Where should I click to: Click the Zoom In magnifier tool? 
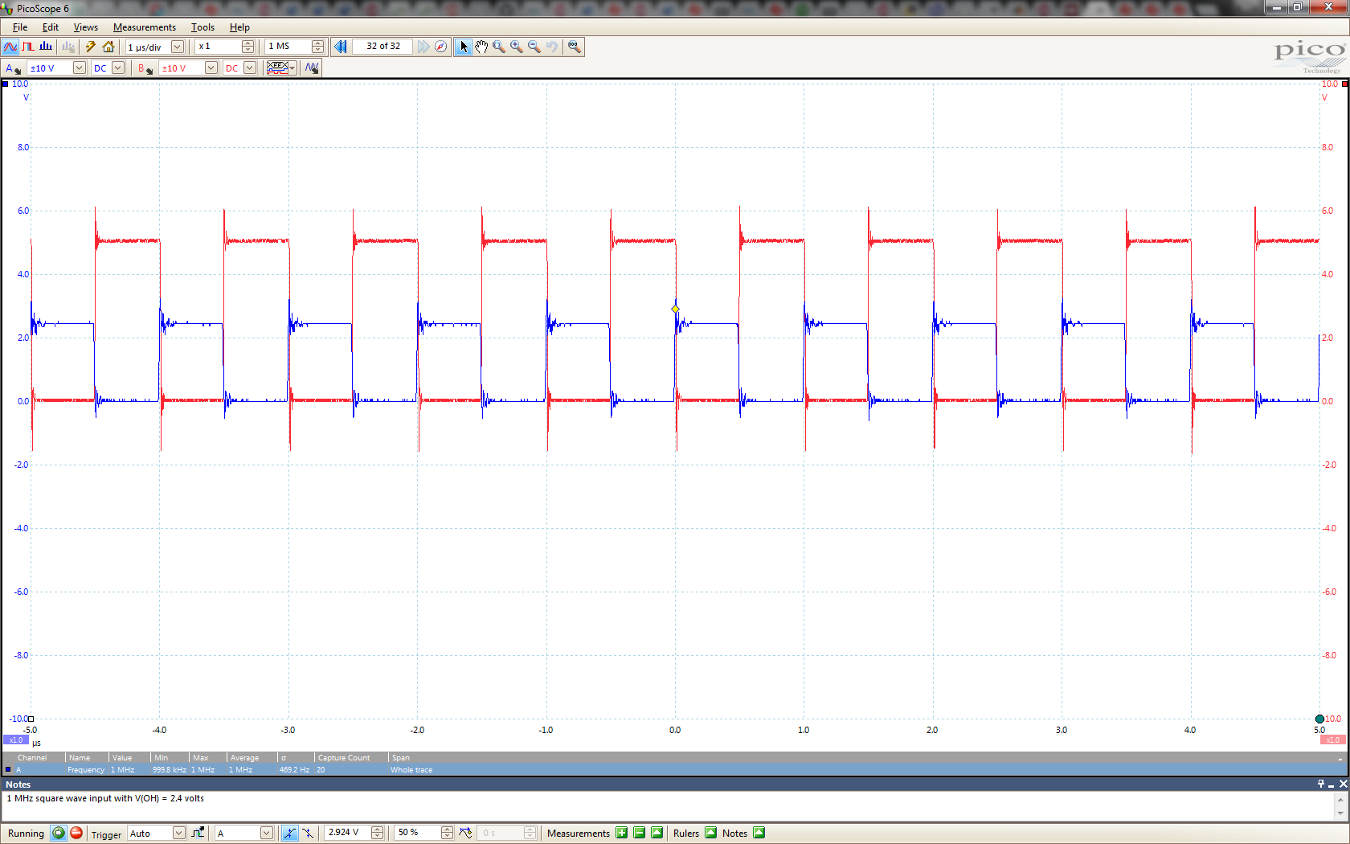(x=517, y=47)
